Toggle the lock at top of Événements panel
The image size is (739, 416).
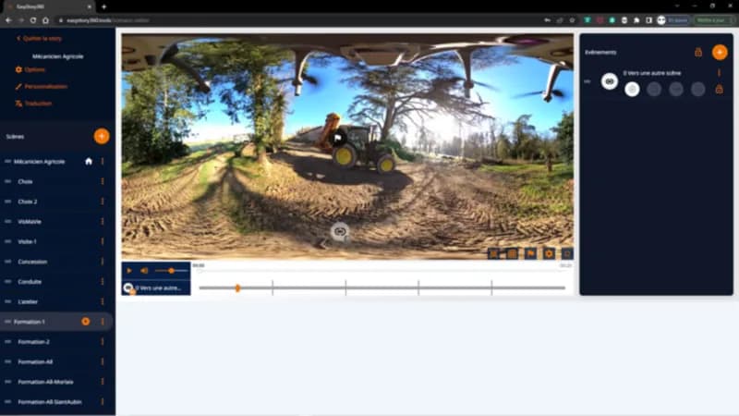pos(698,53)
